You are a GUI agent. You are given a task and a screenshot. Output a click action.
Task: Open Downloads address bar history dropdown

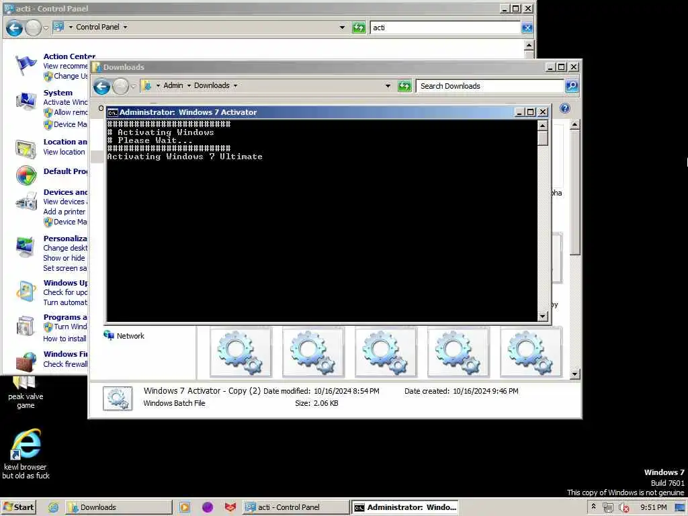coord(388,86)
